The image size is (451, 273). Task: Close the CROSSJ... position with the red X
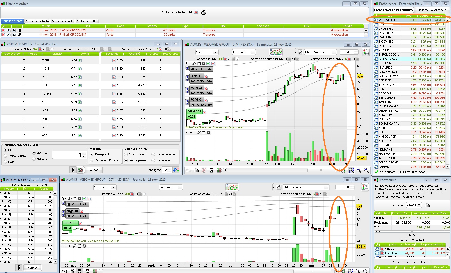pyautogui.click(x=382, y=249)
